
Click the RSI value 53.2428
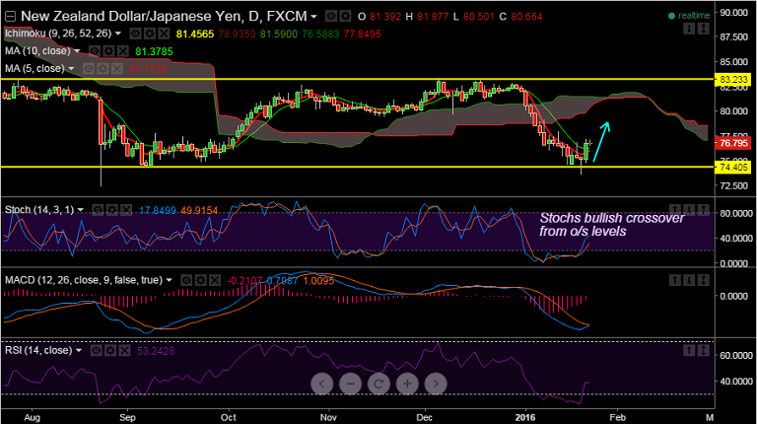(x=156, y=351)
